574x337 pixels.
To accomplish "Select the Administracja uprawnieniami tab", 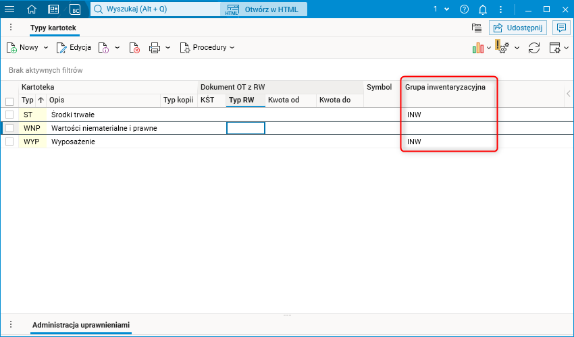I will click(x=81, y=325).
